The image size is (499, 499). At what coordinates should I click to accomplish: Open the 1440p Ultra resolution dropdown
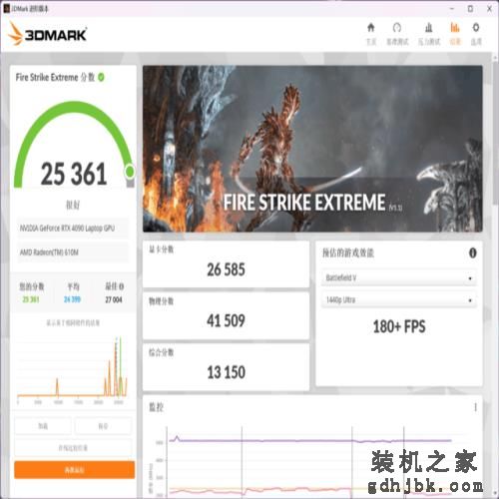pyautogui.click(x=399, y=300)
